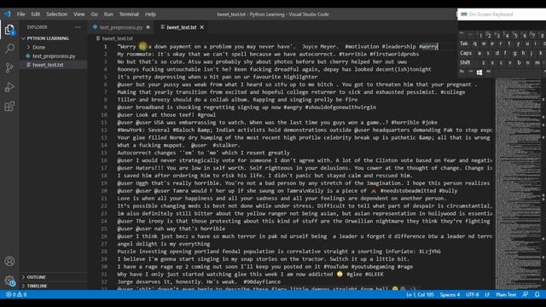The width and height of the screenshot is (546, 307).
Task: Open the View menu
Action: 79,14
